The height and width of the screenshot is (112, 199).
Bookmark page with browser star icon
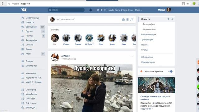click(187, 4)
